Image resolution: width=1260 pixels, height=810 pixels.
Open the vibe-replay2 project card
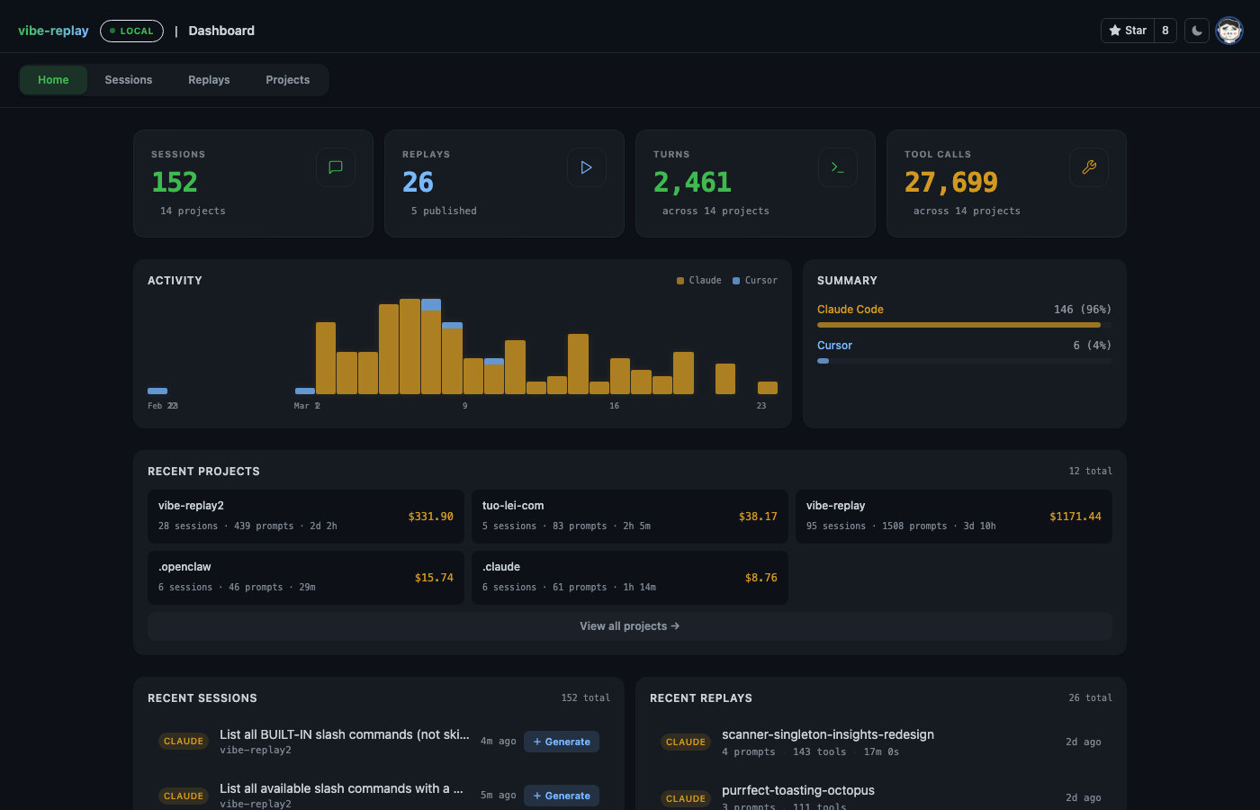(x=306, y=516)
